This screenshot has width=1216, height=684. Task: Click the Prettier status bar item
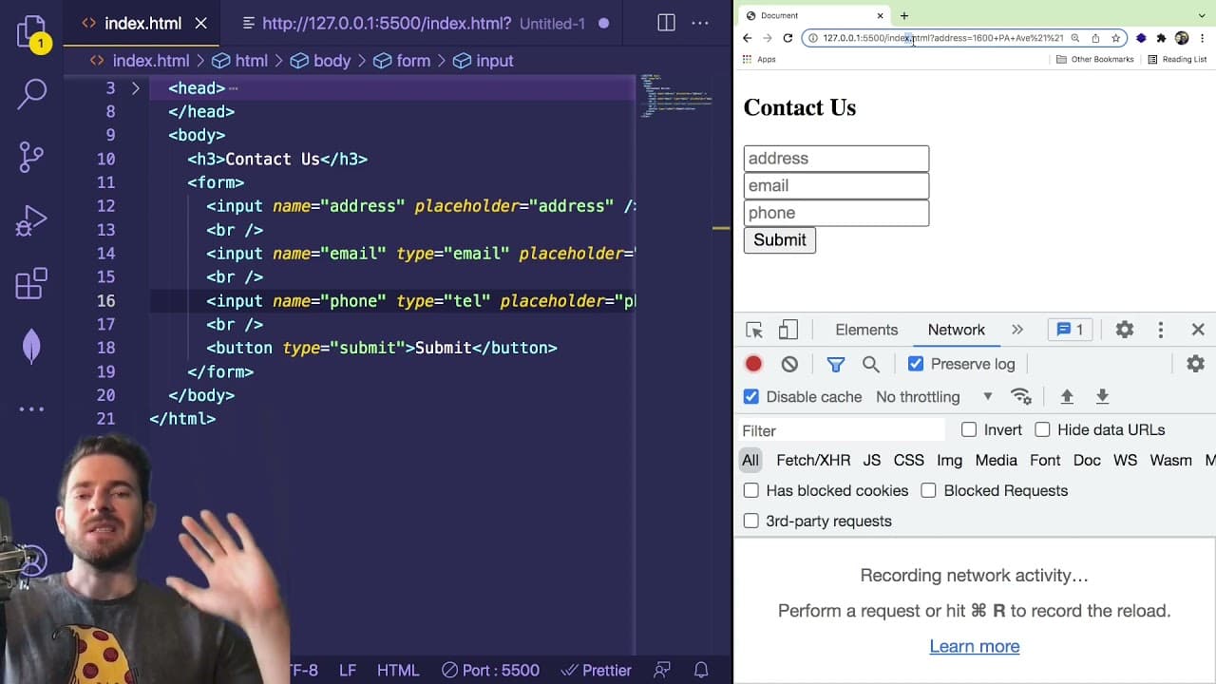point(596,670)
